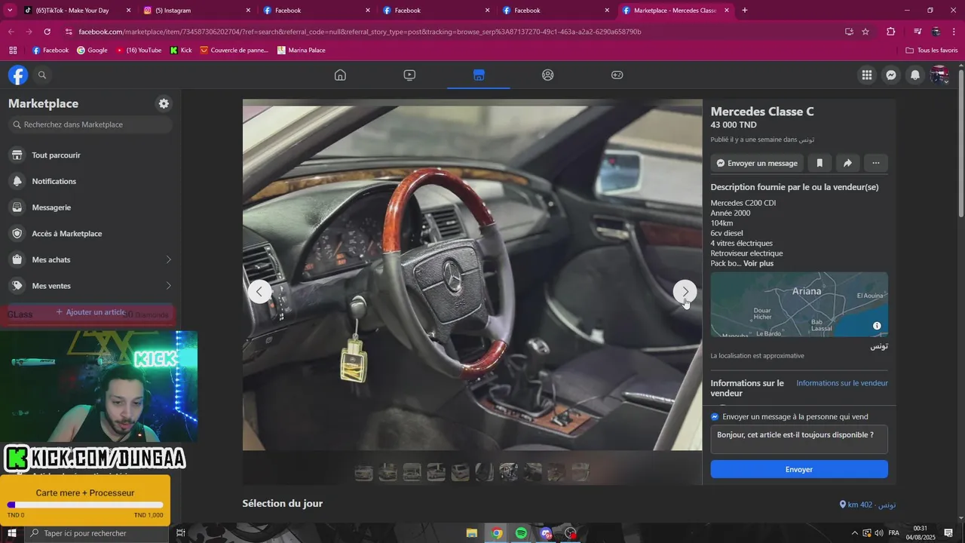This screenshot has height=543, width=965.
Task: Select the first car photo thumbnail
Action: [363, 473]
